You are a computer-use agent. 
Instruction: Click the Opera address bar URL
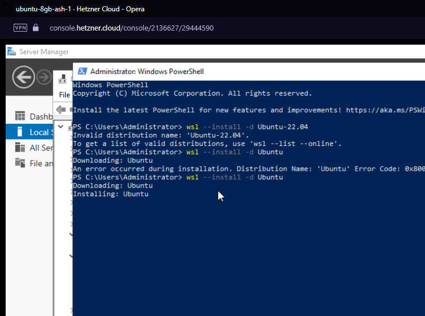[131, 28]
